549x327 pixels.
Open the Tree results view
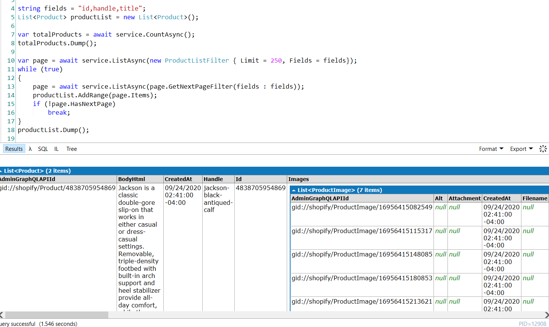(71, 149)
